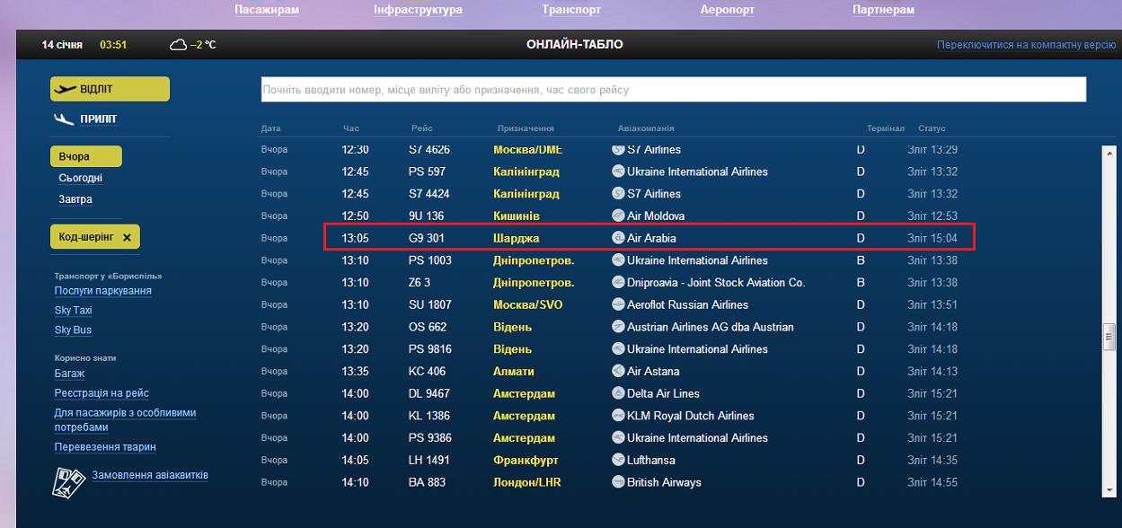Screen dimensions: 1122x528
Task: Click the Sky Bus link
Action: point(73,330)
